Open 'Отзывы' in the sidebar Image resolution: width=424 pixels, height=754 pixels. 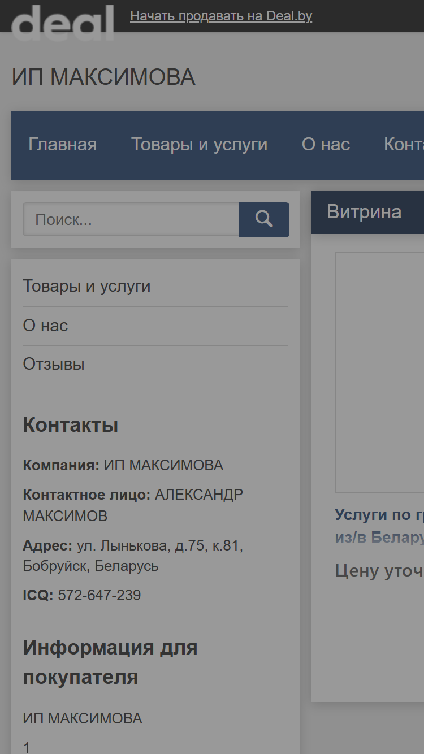[54, 364]
